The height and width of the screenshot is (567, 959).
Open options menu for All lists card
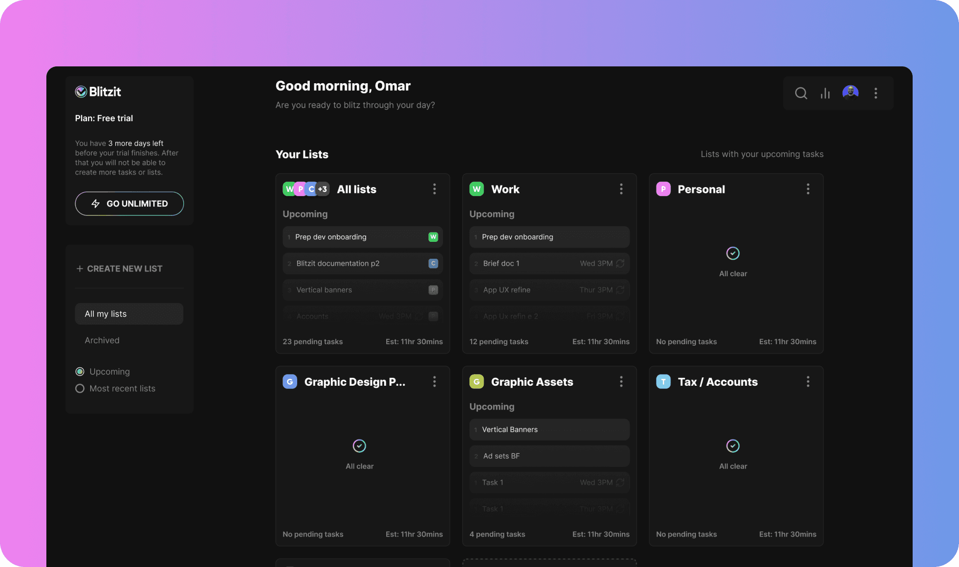[435, 189]
